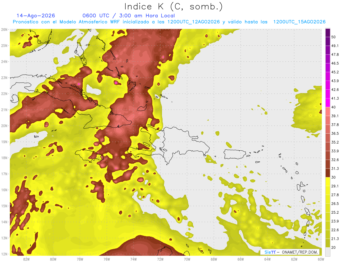Click the title "Indice K (C, somb.)"
The image size is (341, 263).
[x=174, y=7]
